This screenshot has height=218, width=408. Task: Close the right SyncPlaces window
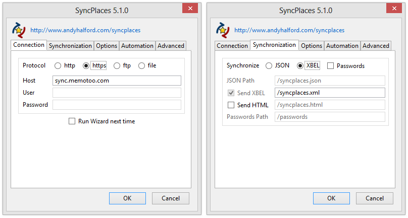pos(394,8)
